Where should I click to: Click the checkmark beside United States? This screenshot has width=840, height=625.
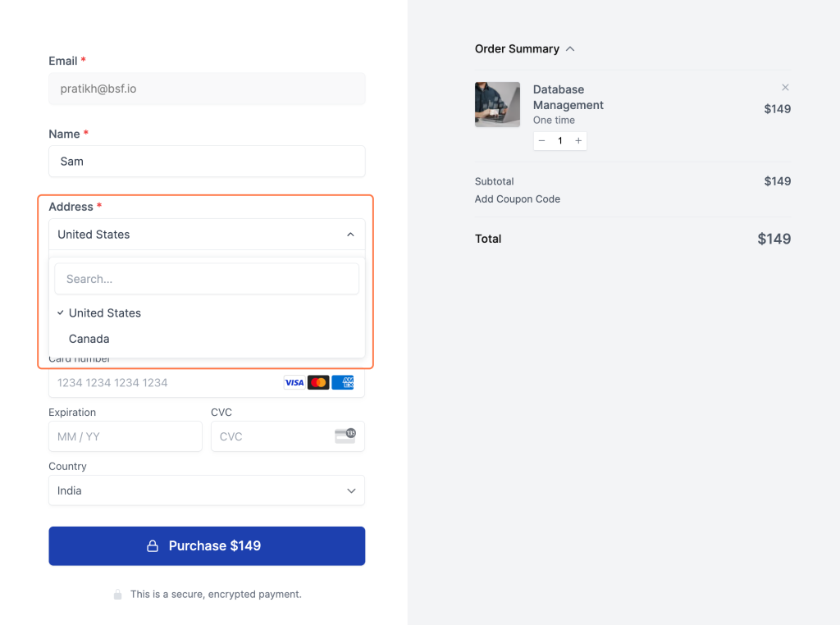point(60,312)
